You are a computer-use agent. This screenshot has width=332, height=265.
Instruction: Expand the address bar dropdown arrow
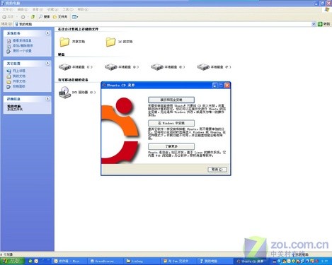[x=314, y=24]
